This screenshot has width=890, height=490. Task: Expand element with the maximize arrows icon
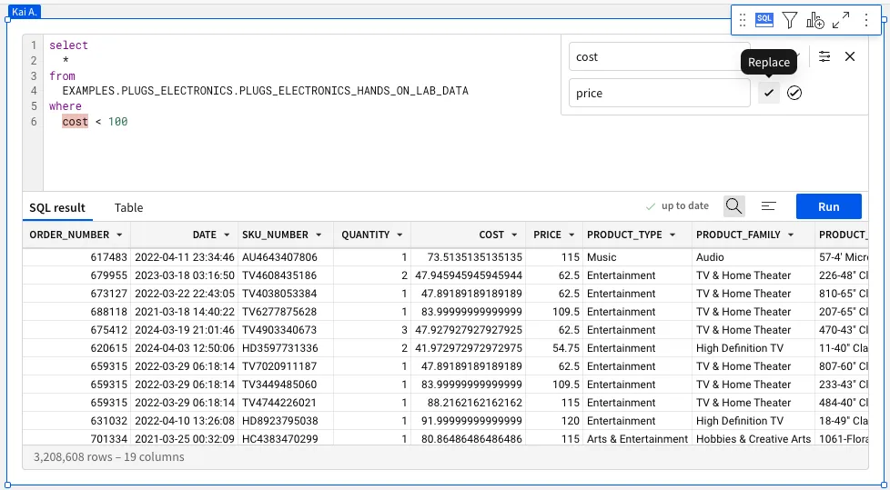[x=841, y=20]
